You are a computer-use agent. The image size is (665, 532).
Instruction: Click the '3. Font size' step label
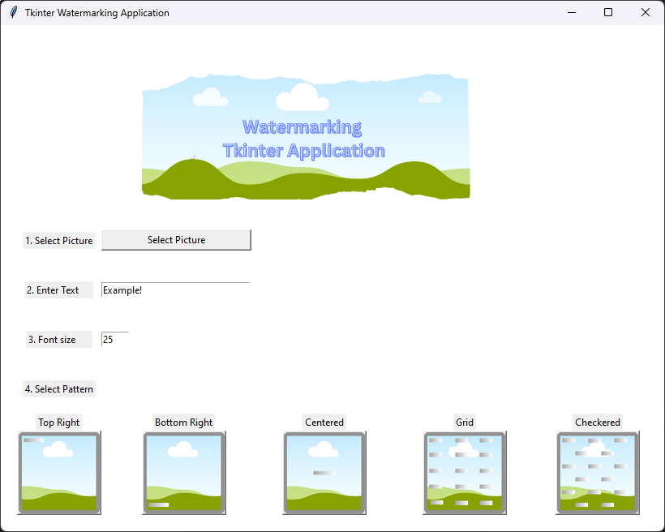click(58, 339)
